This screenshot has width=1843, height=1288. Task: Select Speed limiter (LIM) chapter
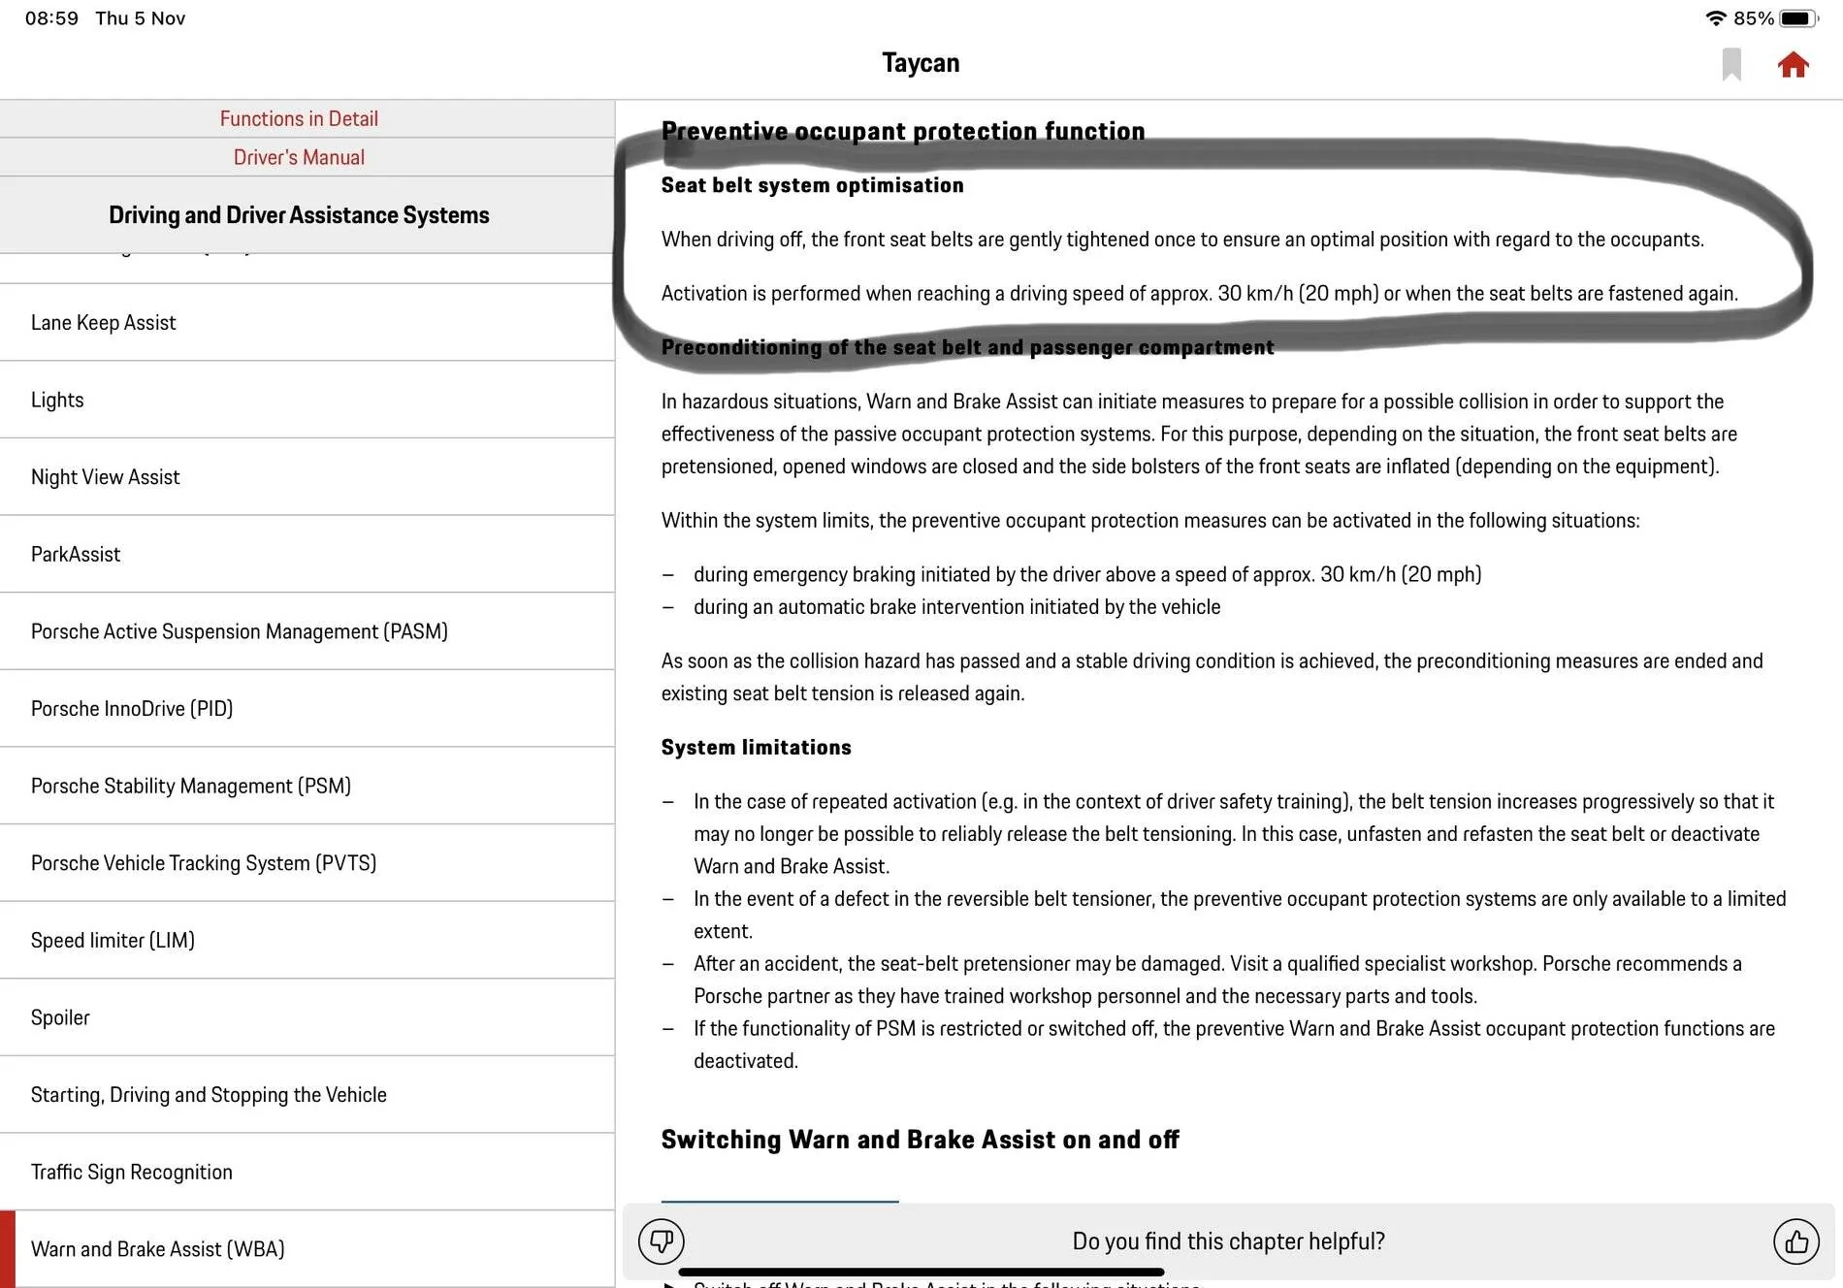pos(307,940)
